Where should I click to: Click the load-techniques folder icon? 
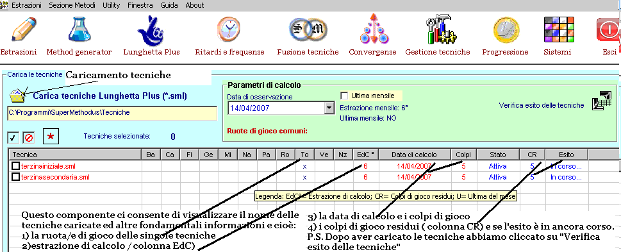(x=17, y=96)
